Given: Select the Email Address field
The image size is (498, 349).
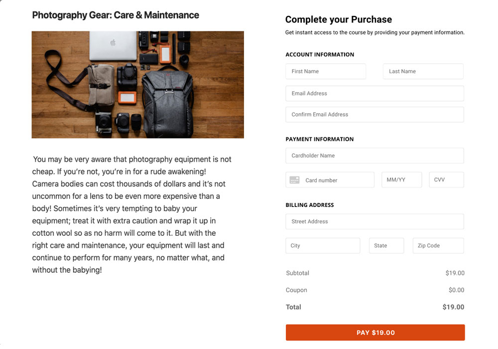Looking at the screenshot, I should [374, 93].
